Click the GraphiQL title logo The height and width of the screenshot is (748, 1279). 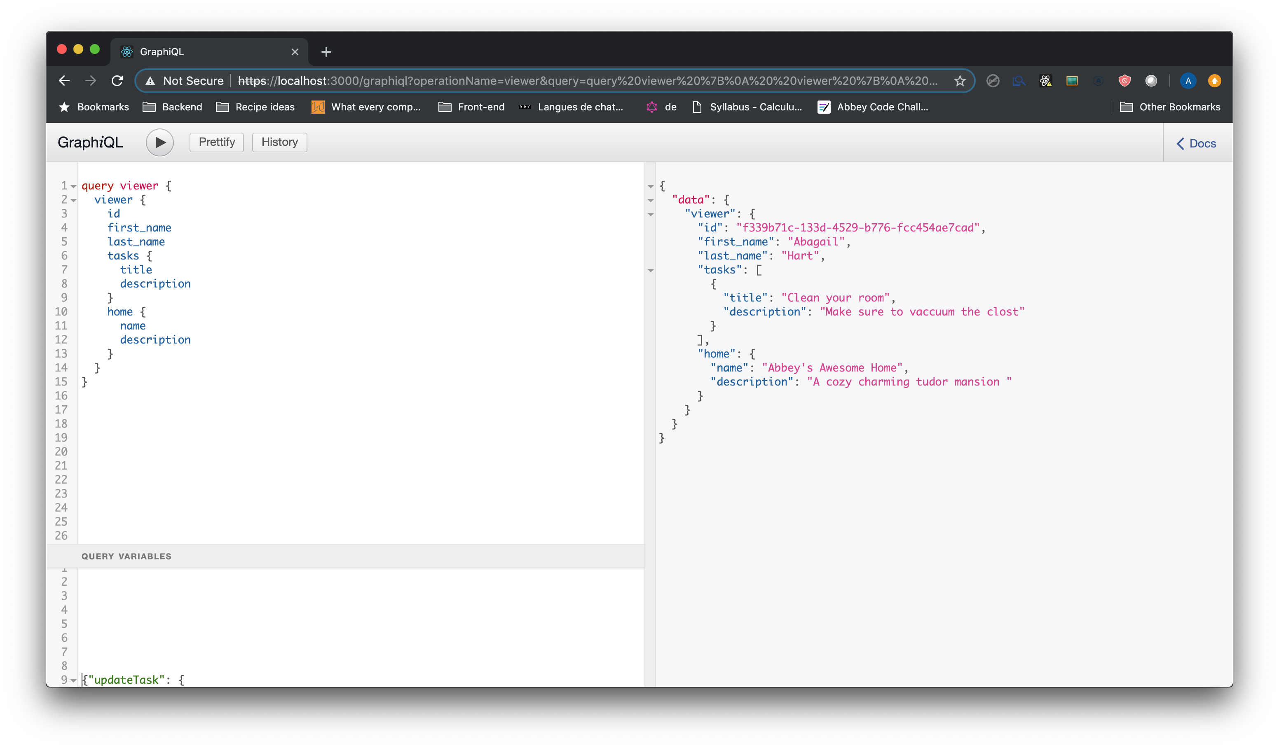pyautogui.click(x=90, y=143)
